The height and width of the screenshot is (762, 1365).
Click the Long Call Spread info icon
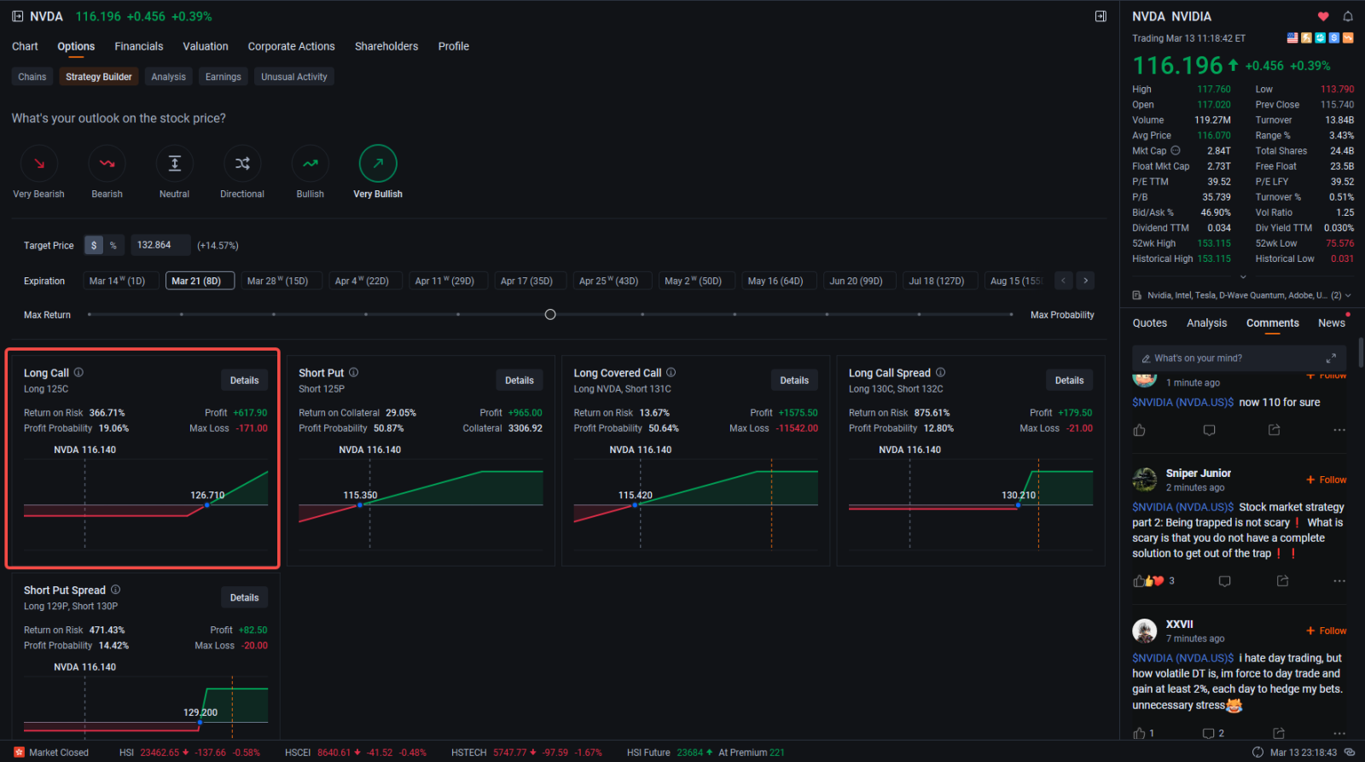pos(940,373)
